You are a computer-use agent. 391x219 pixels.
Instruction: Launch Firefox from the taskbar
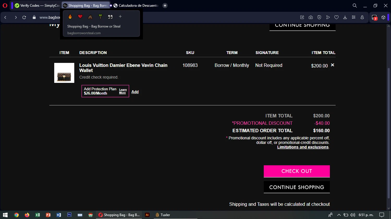coord(27,215)
